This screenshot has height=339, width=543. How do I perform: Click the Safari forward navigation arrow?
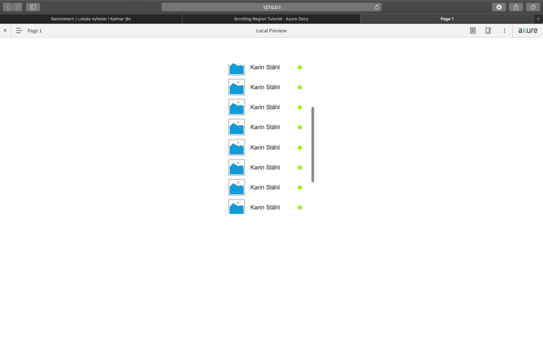pos(17,7)
